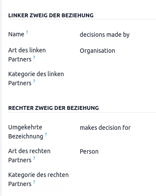156x196 pixels.
Task: Click the Art des rechten Partners label
Action: click(29, 156)
